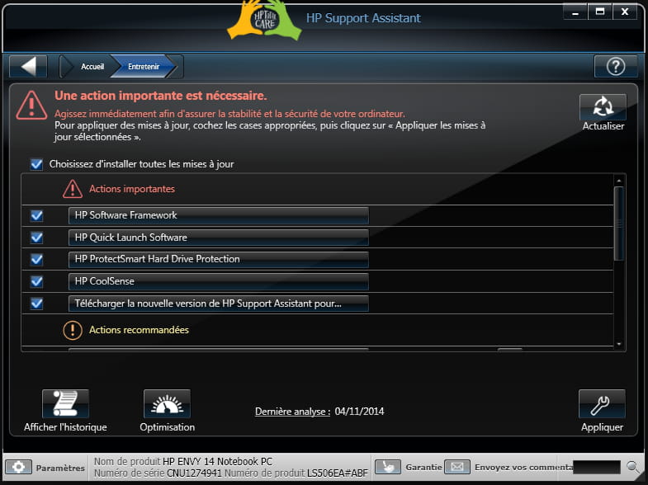
Task: Minimize the HP Support Assistant window
Action: point(575,12)
